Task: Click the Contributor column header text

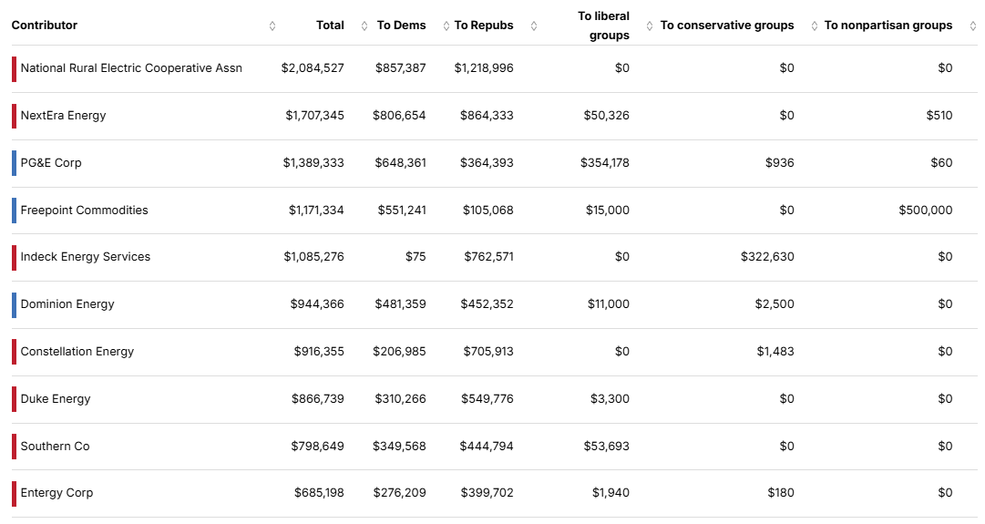Action: tap(45, 26)
